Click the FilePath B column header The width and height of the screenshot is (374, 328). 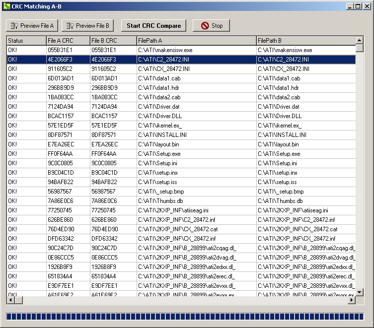[306, 41]
